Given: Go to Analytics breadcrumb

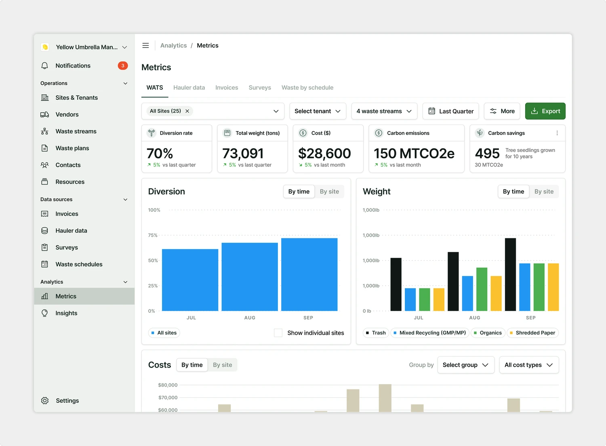Looking at the screenshot, I should tap(174, 46).
